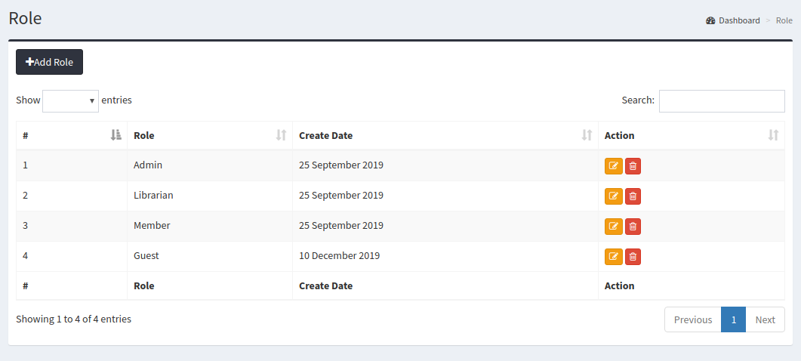Delete the Librarian role
Viewport: 801px width, 361px height.
click(633, 196)
